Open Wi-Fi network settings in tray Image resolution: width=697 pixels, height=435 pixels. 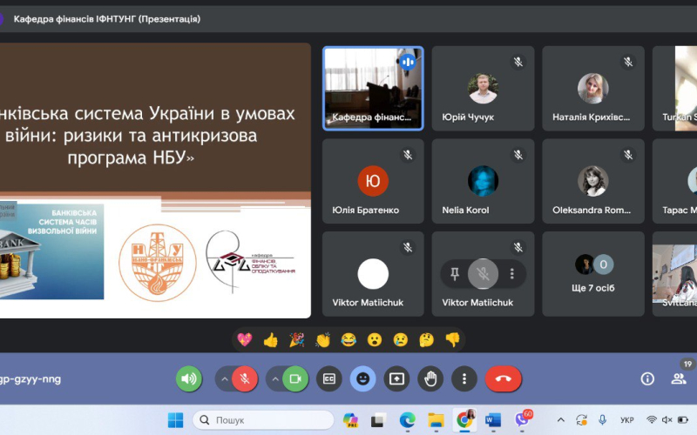click(x=652, y=420)
